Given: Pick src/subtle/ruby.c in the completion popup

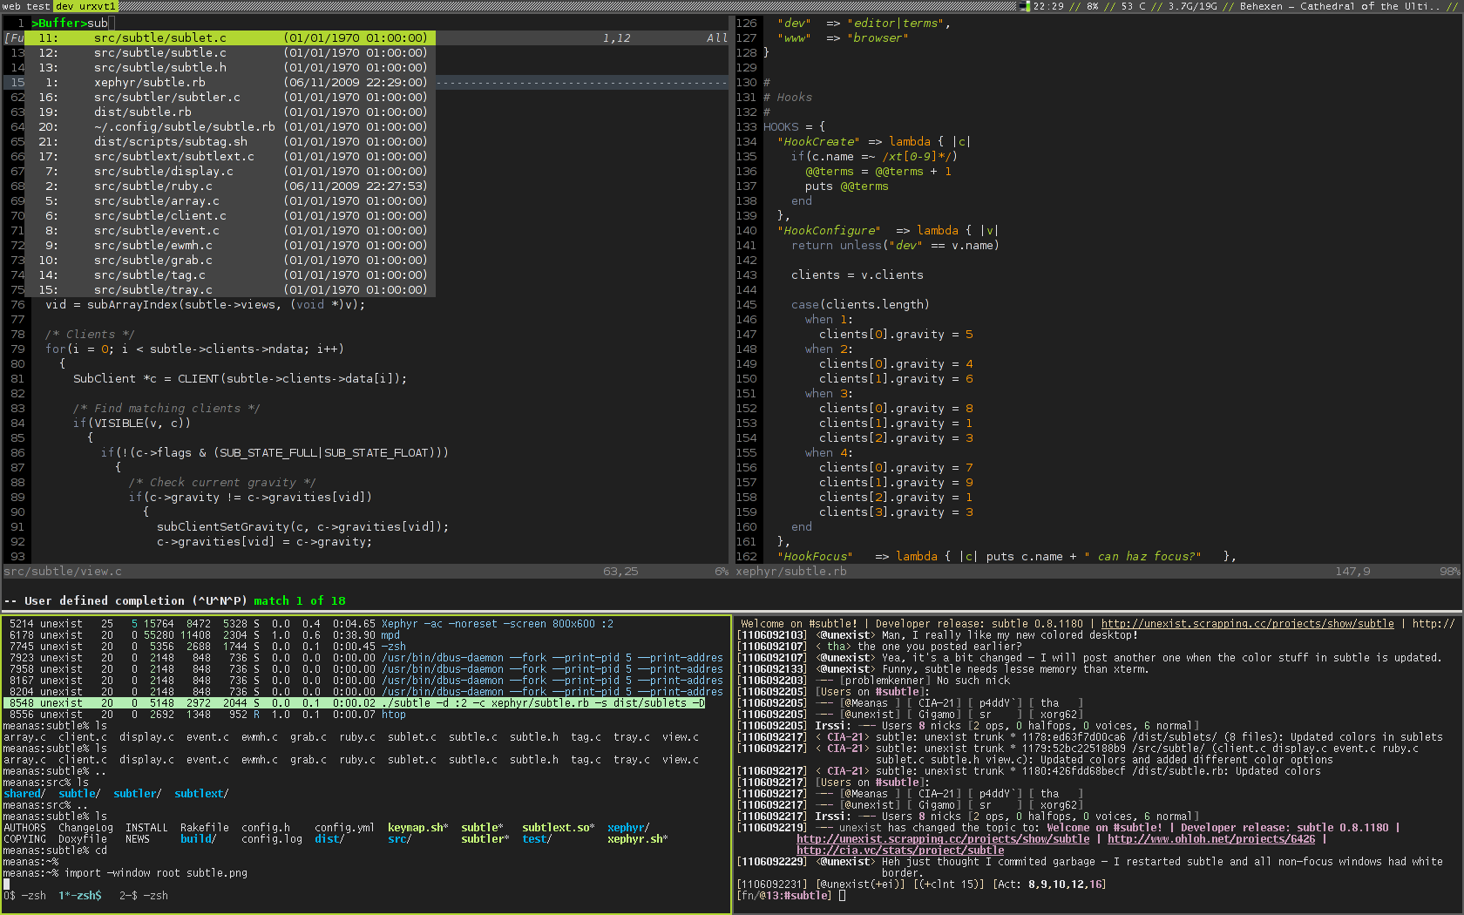Looking at the screenshot, I should pyautogui.click(x=153, y=186).
